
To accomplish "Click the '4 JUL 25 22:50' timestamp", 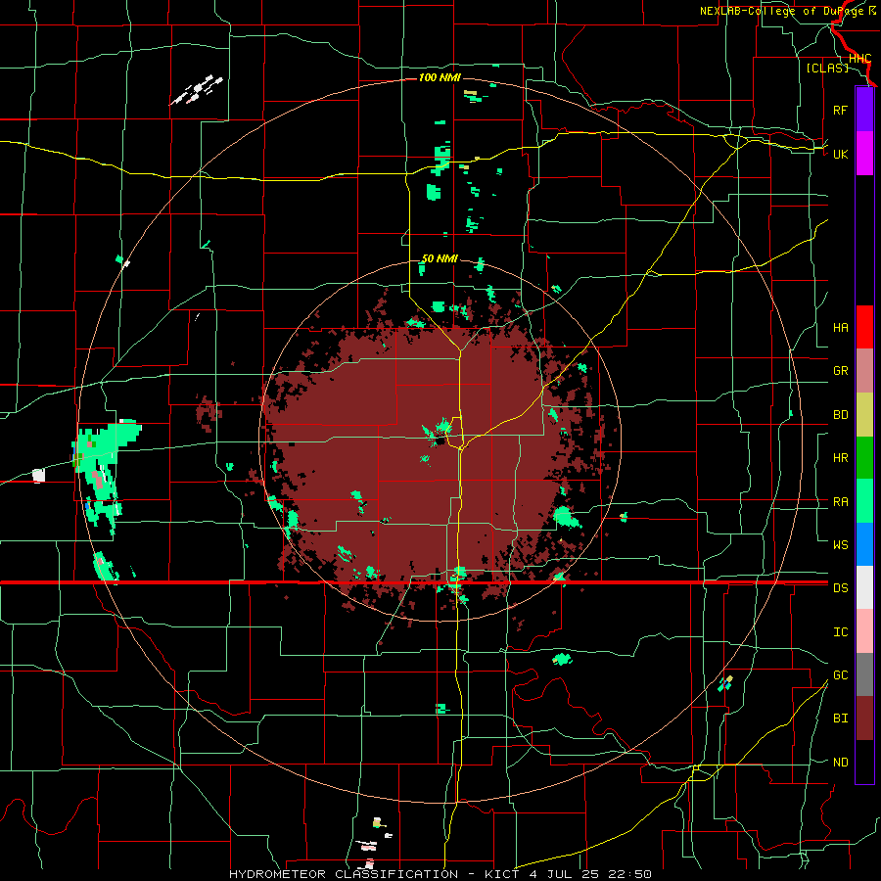I will click(590, 874).
